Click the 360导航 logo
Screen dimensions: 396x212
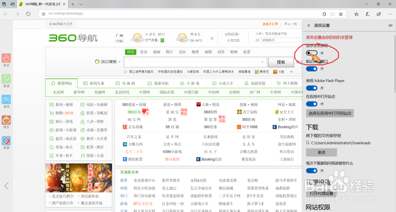[x=73, y=38]
